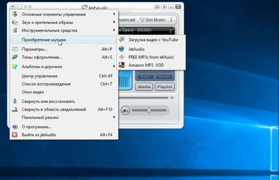Open Параметры... menu entry
The height and width of the screenshot is (180, 279).
coord(64,49)
